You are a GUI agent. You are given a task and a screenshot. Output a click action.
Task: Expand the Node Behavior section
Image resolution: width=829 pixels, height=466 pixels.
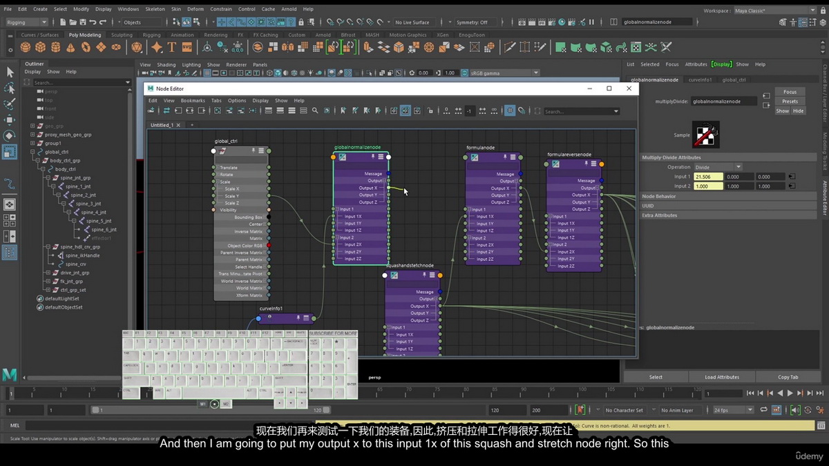[729, 196]
